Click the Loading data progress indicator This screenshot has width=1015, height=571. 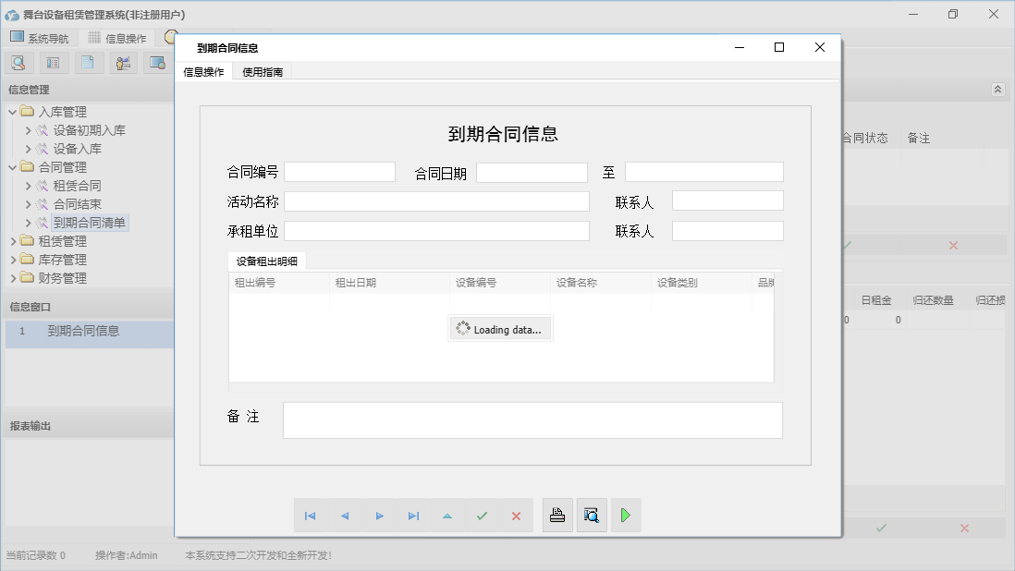click(x=500, y=328)
